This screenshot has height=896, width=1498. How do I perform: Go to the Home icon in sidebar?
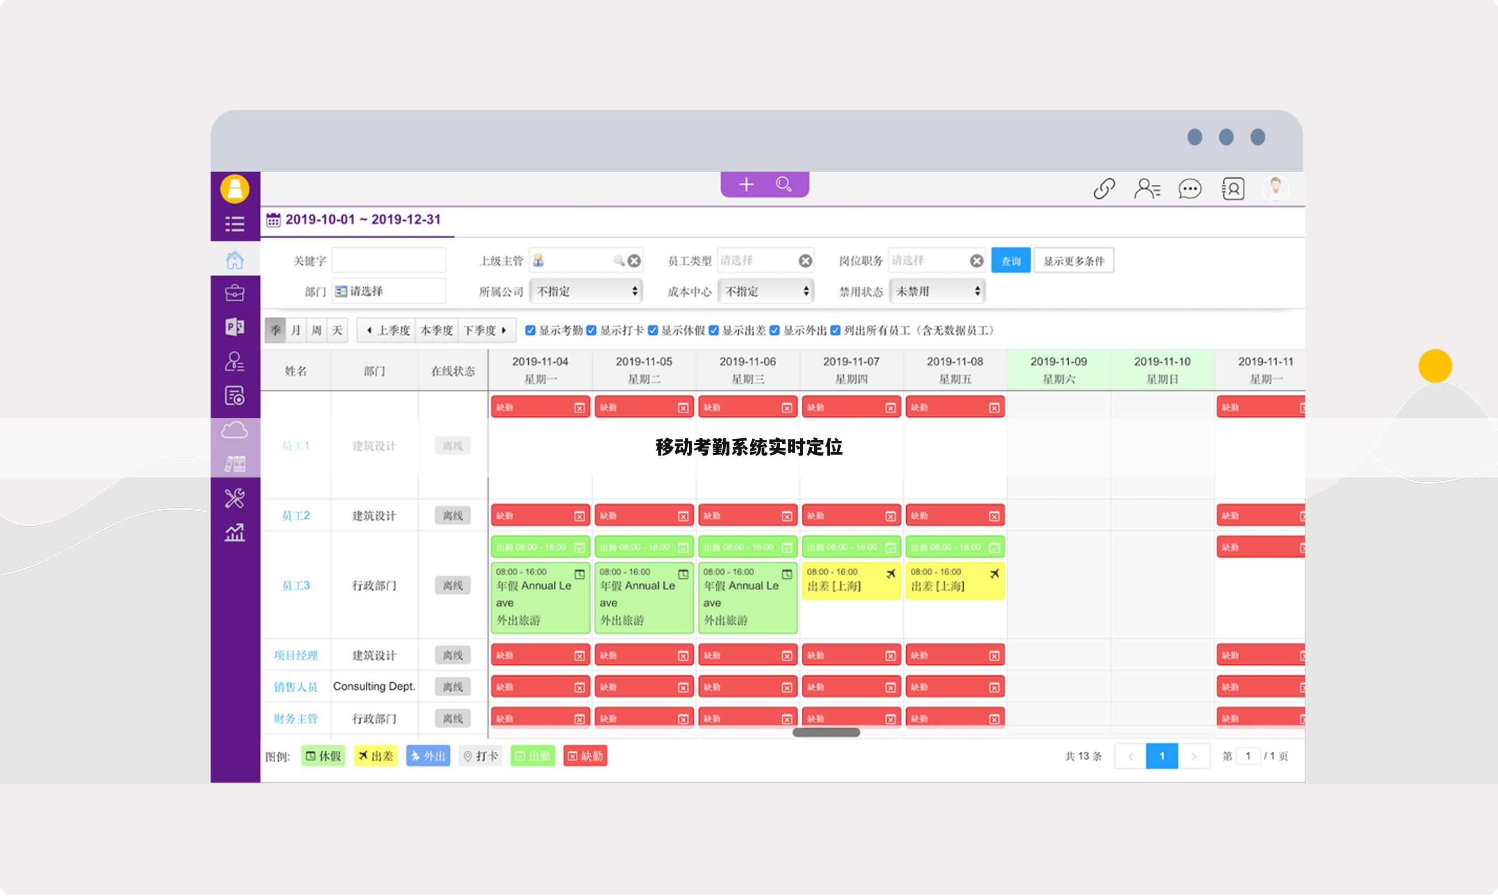click(x=235, y=260)
